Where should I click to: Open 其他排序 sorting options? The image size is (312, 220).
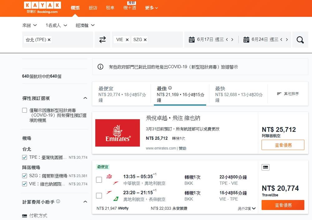click(x=288, y=94)
